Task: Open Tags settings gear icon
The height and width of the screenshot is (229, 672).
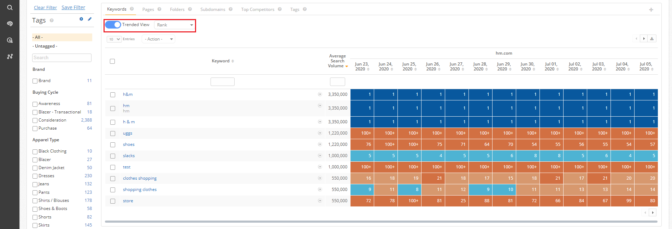Action: [81, 19]
